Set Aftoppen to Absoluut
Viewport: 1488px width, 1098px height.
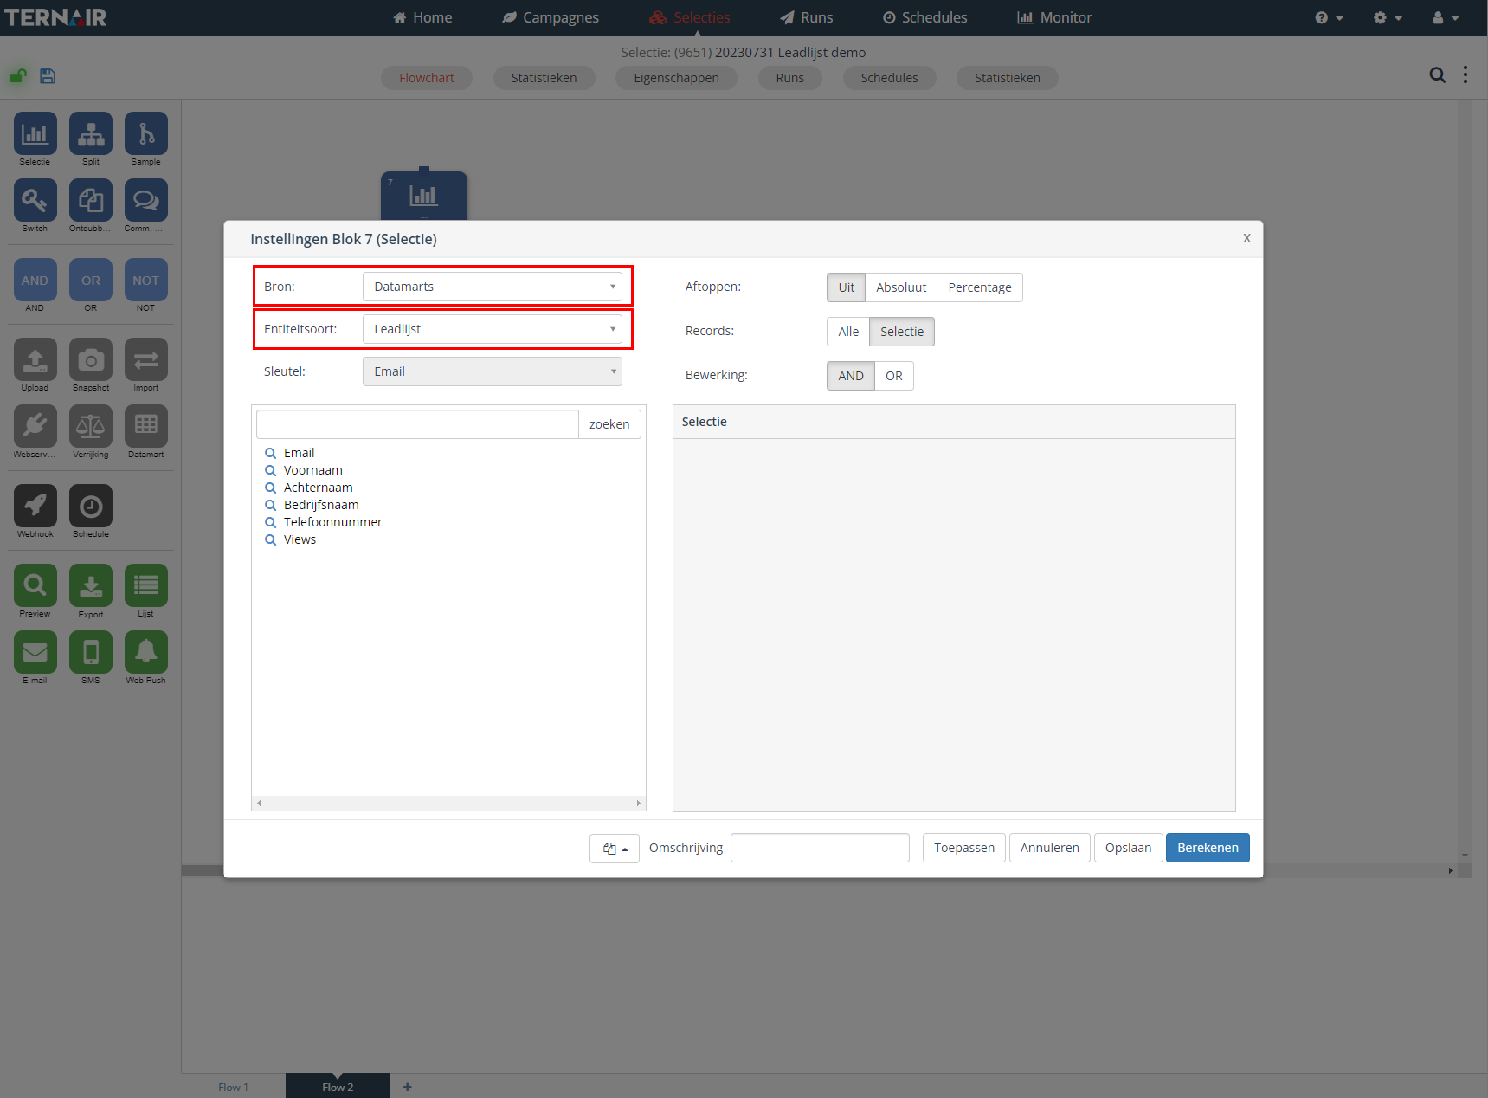pyautogui.click(x=901, y=287)
